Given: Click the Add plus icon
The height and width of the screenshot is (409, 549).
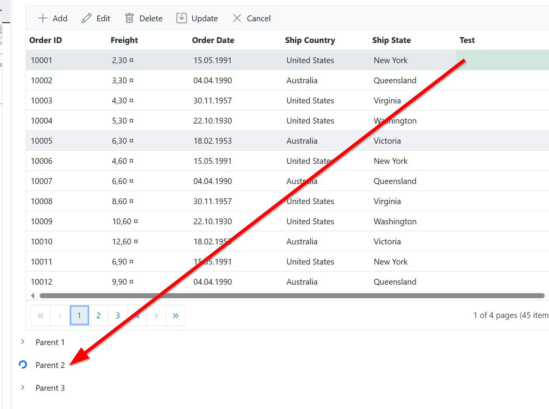Looking at the screenshot, I should (x=43, y=18).
